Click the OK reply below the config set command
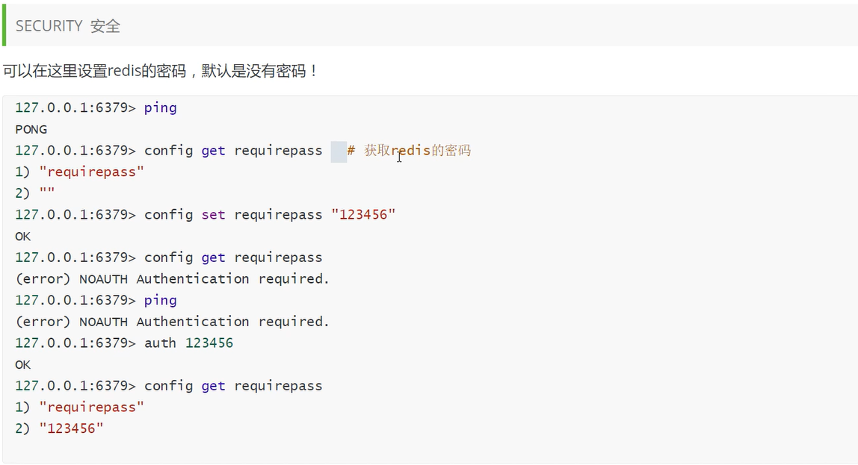This screenshot has width=858, height=465. tap(23, 237)
